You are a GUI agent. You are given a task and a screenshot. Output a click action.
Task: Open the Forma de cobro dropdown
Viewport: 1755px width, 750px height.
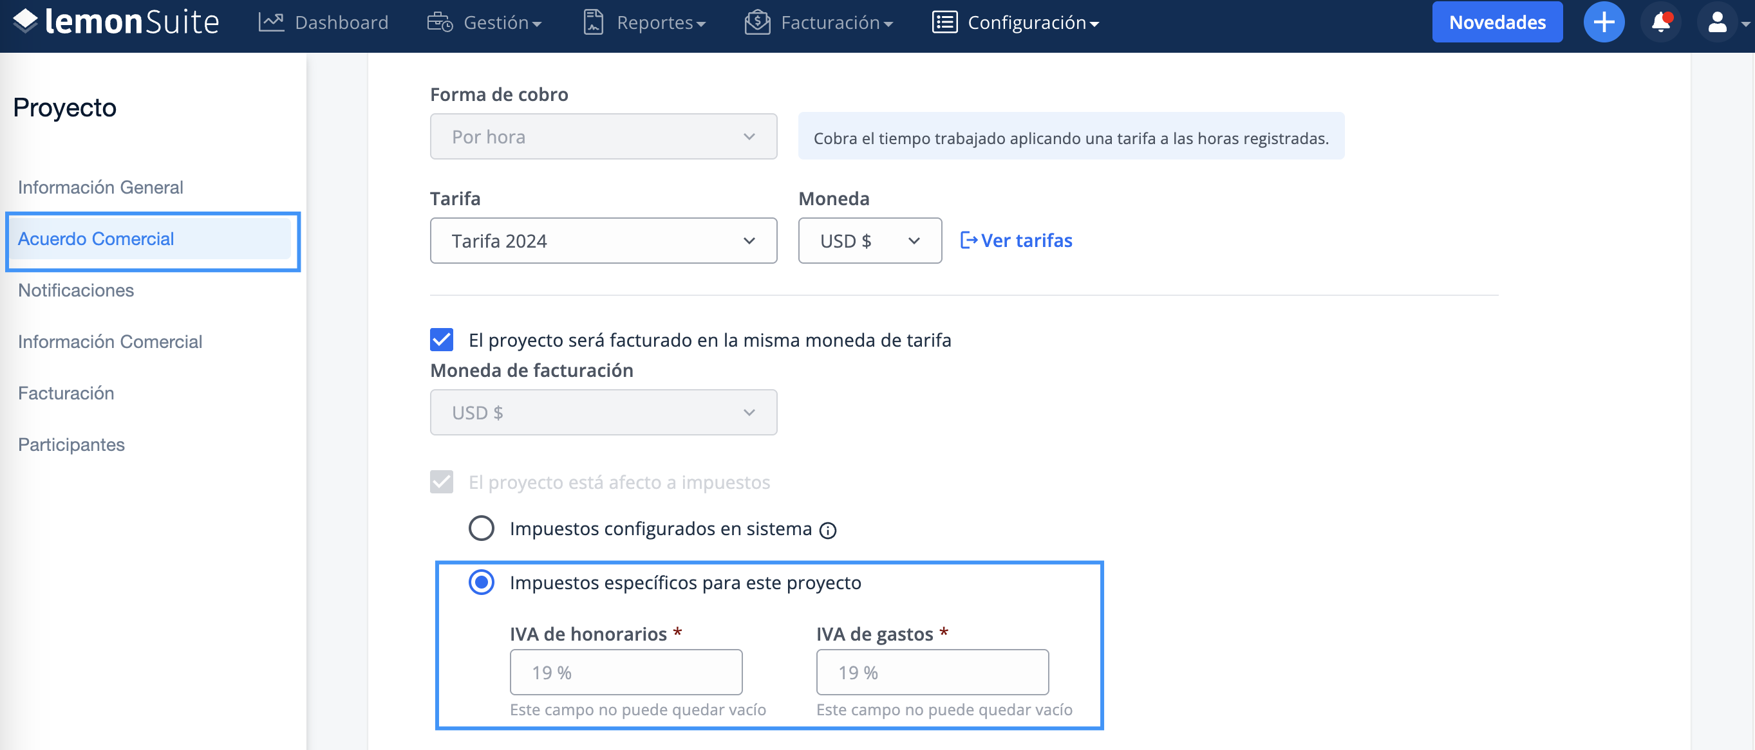603,137
